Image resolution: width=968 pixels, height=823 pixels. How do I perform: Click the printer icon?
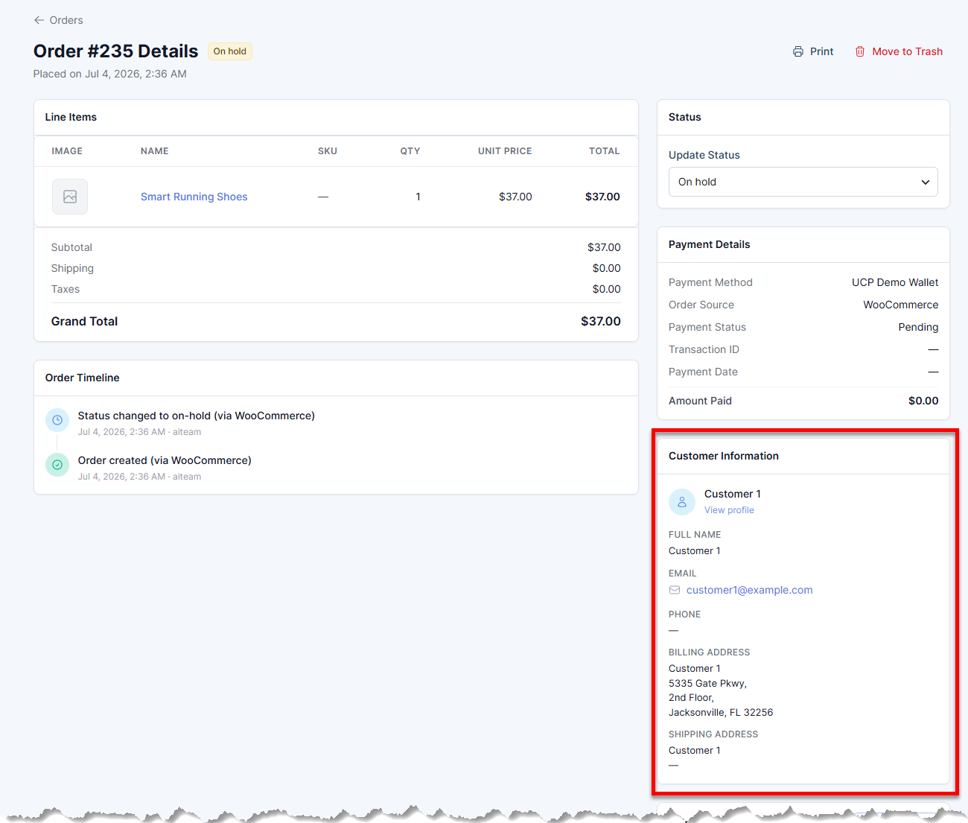tap(798, 51)
